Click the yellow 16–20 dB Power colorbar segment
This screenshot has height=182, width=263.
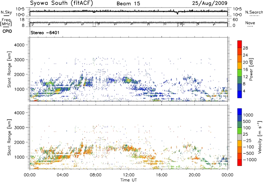click(240, 66)
